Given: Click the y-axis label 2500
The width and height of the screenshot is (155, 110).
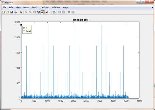Looking at the screenshot, I should [18, 22].
